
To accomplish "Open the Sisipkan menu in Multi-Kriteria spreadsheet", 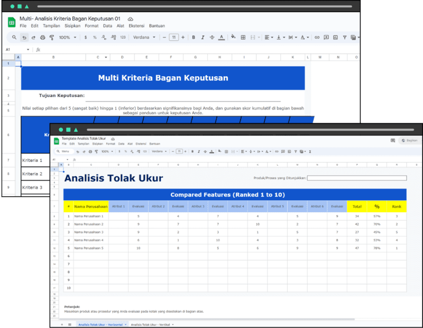I will (x=72, y=25).
